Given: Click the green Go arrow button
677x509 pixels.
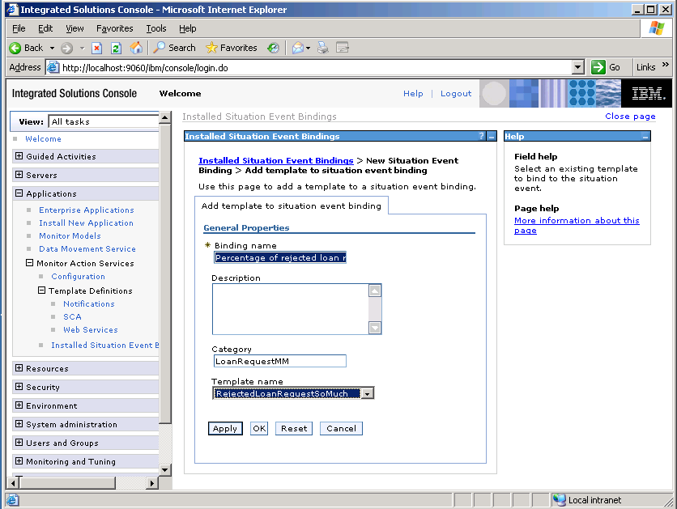Looking at the screenshot, I should coord(598,67).
